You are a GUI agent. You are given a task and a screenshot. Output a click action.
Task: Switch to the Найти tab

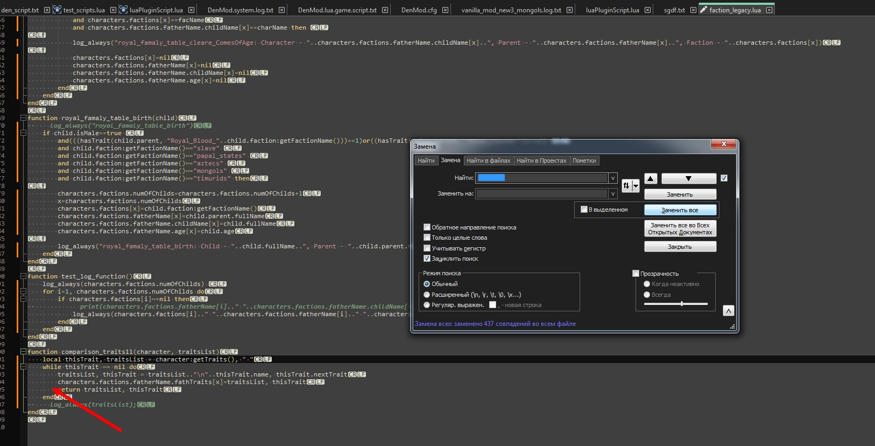click(426, 161)
